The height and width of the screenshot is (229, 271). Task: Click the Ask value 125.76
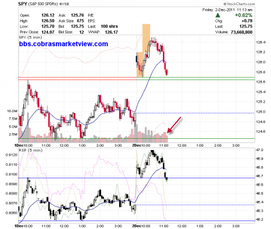pos(77,15)
